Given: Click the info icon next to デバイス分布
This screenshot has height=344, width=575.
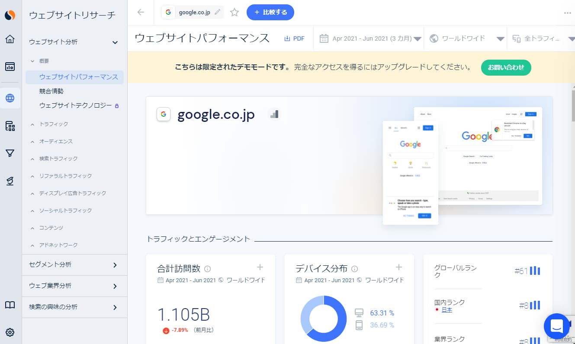Looking at the screenshot, I should [355, 269].
